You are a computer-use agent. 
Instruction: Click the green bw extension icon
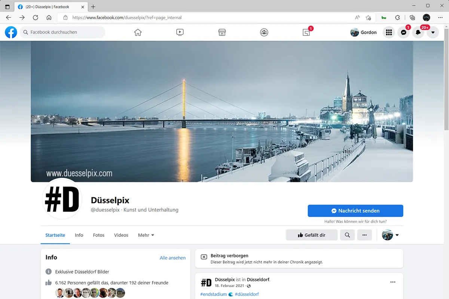384,18
